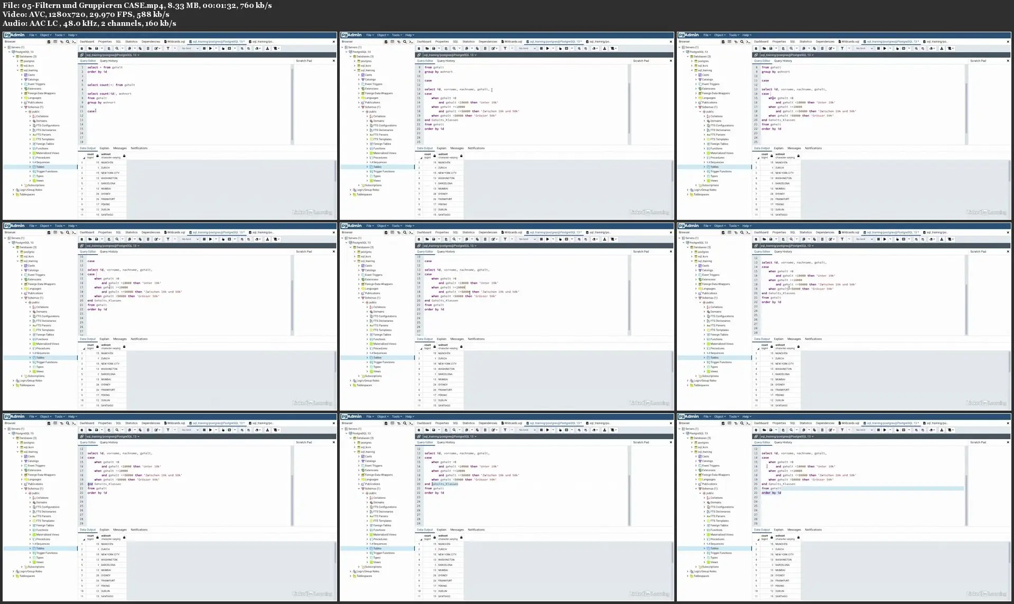
Task: Select the Dashboard tab in middle-right frame
Action: point(761,233)
